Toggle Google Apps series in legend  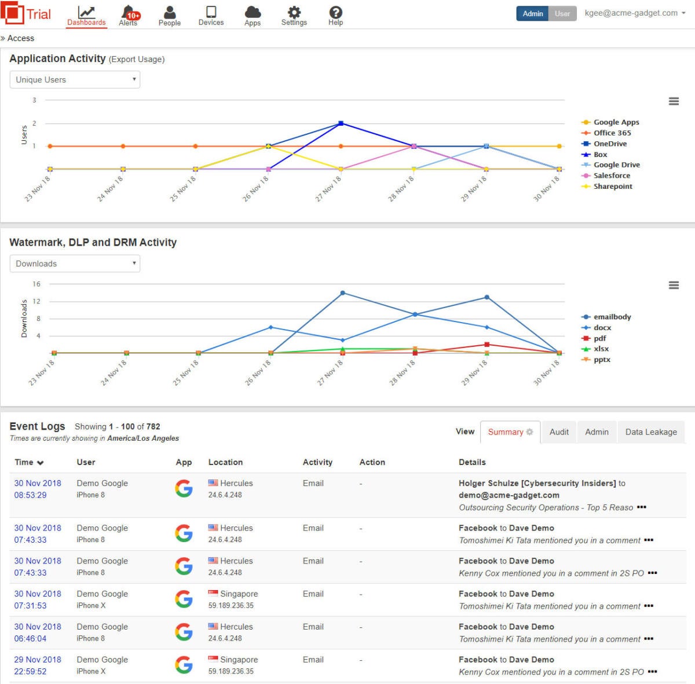coord(610,122)
